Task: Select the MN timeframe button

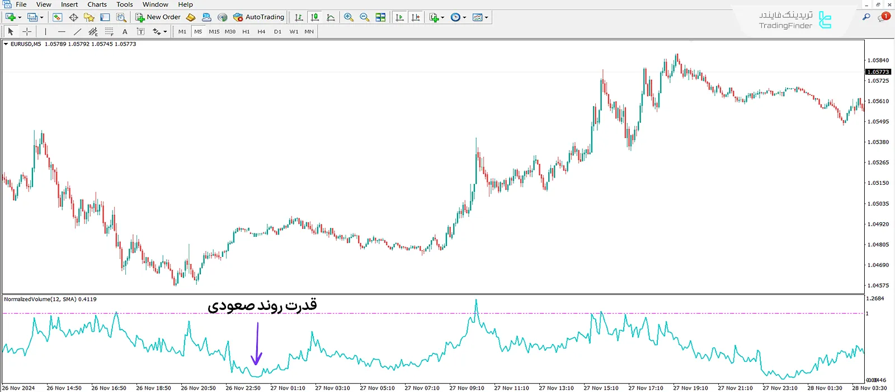Action: pos(309,32)
